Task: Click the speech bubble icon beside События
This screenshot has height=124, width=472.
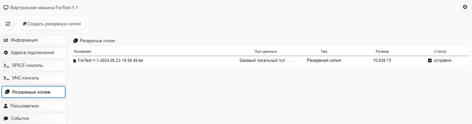Action: (x=6, y=119)
